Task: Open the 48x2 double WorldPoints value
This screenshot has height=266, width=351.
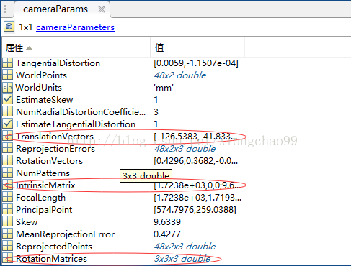Action: point(180,75)
